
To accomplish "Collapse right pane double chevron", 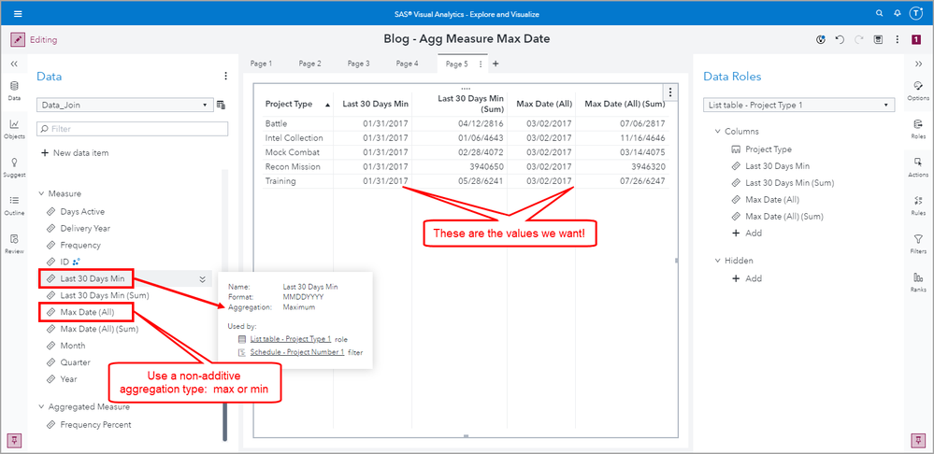I will [x=918, y=64].
